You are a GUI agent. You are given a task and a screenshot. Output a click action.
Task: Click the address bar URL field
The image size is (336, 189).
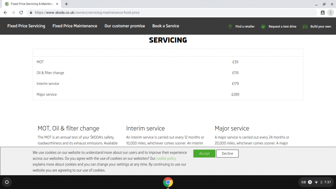point(171,13)
